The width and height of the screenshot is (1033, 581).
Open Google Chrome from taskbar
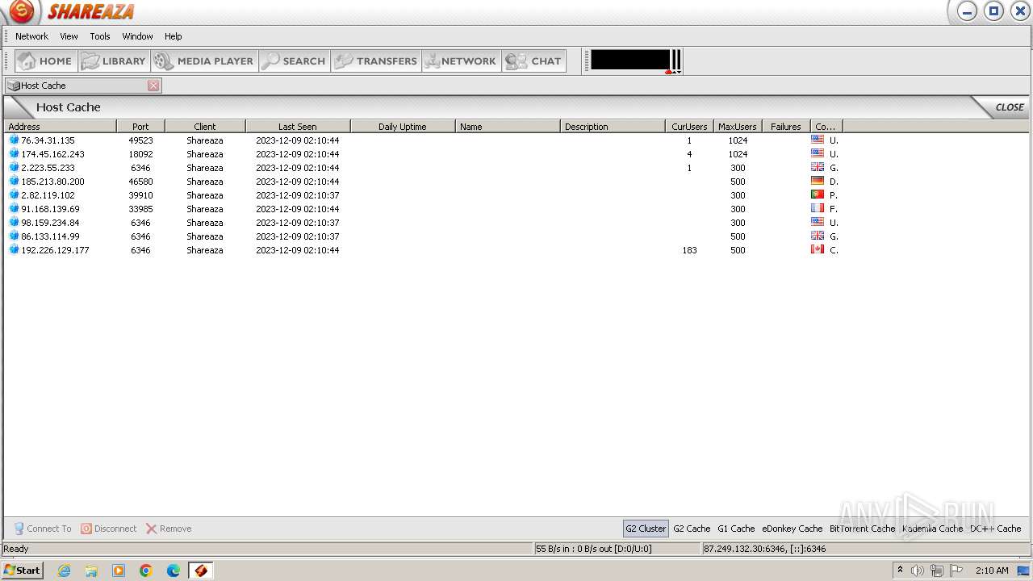click(x=146, y=571)
